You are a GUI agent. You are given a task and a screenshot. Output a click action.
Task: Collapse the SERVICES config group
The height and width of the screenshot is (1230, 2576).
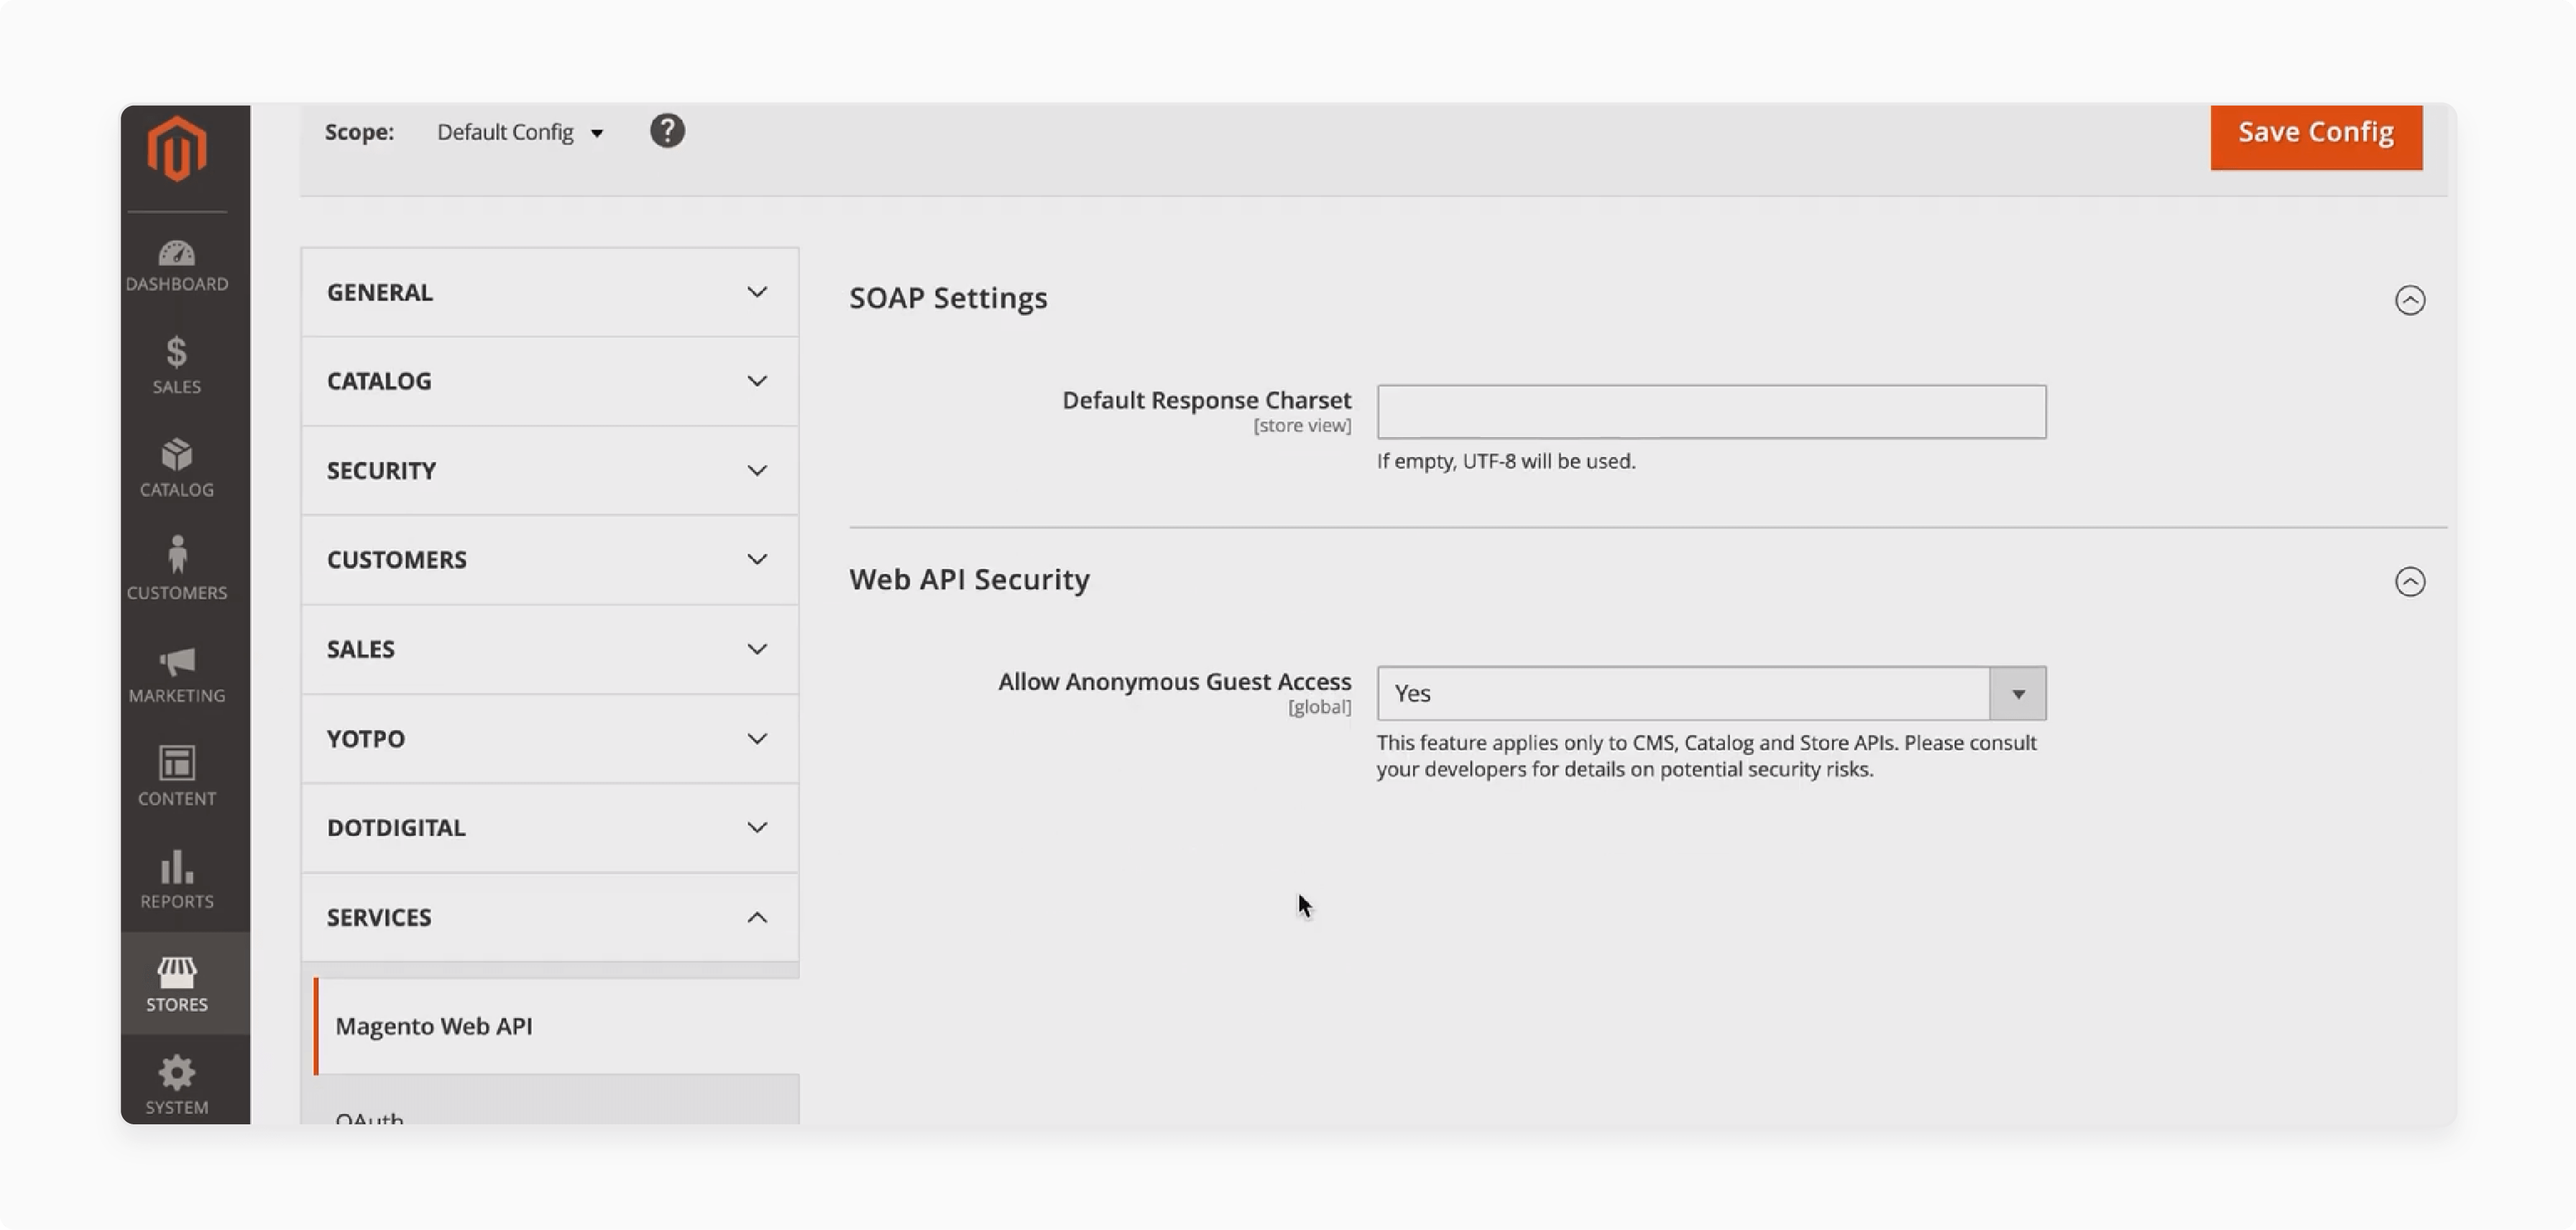coord(550,918)
